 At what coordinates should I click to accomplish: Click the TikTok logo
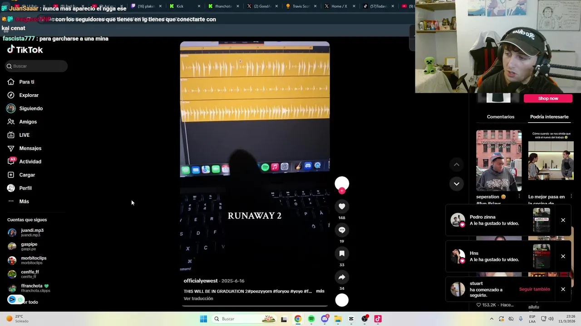coord(25,49)
